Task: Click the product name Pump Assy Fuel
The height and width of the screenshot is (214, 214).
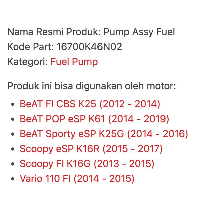Action: (139, 32)
